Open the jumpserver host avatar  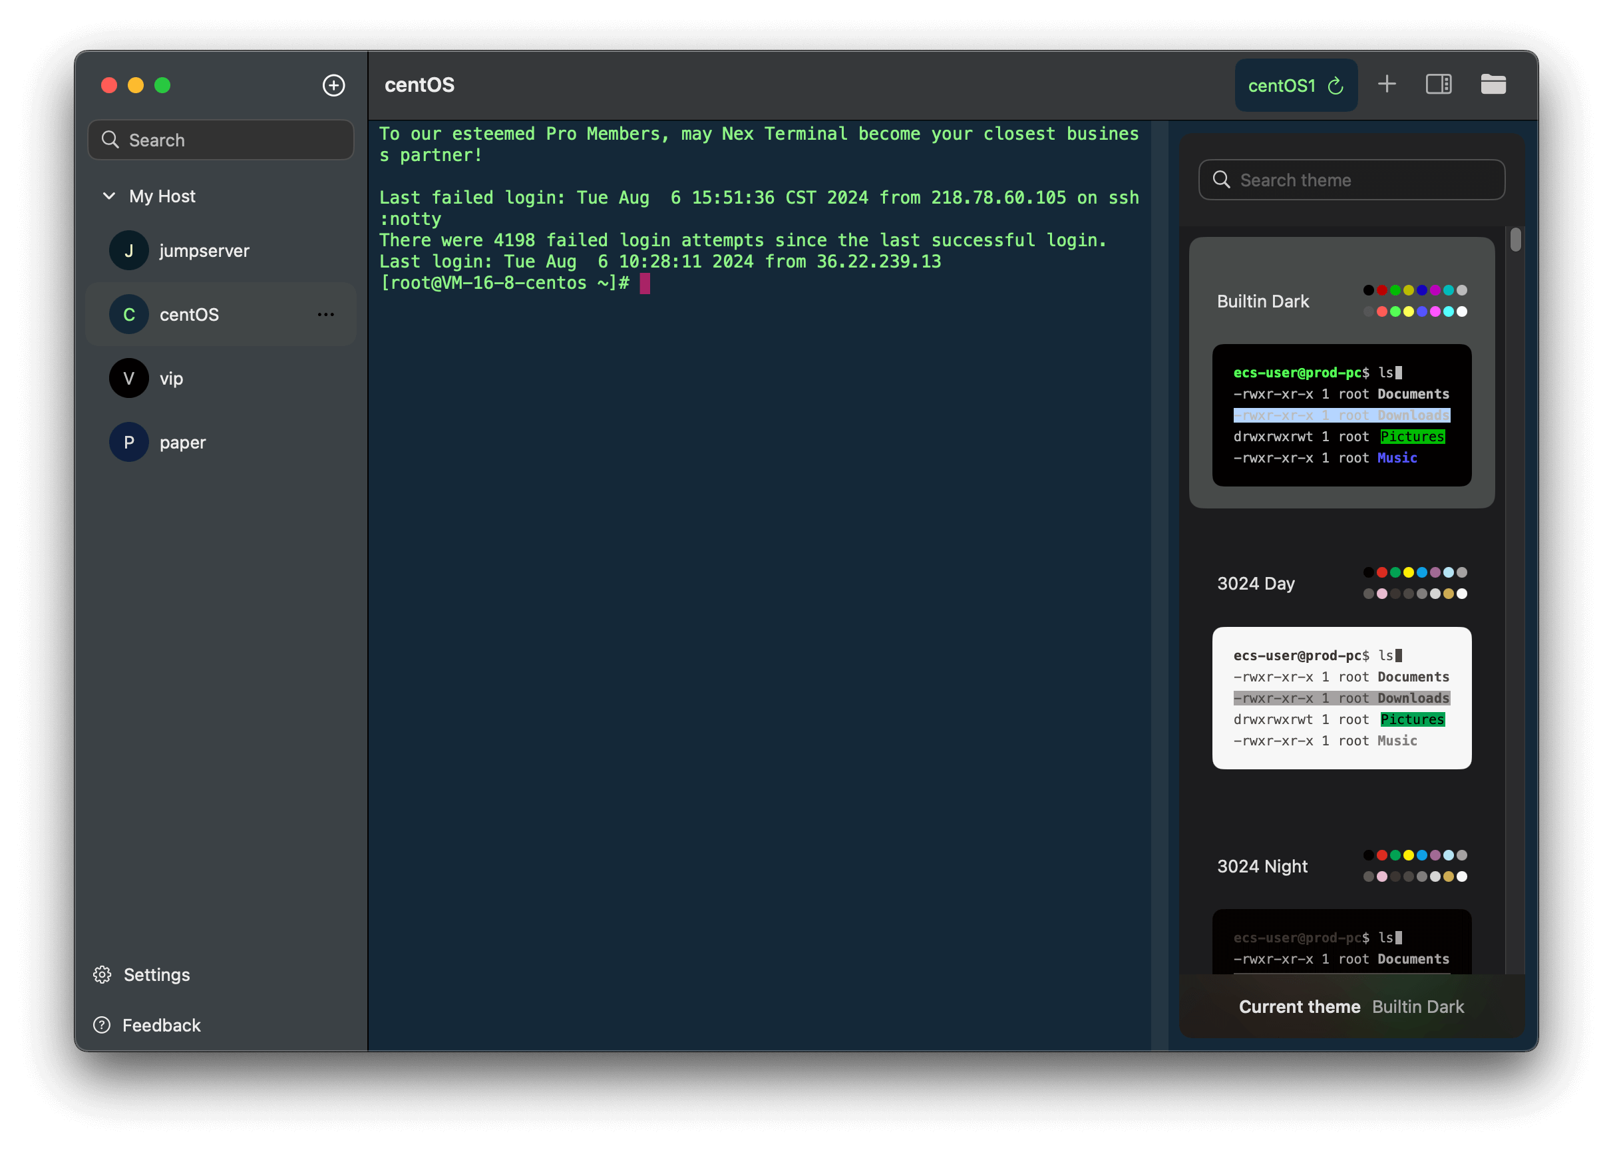point(129,251)
